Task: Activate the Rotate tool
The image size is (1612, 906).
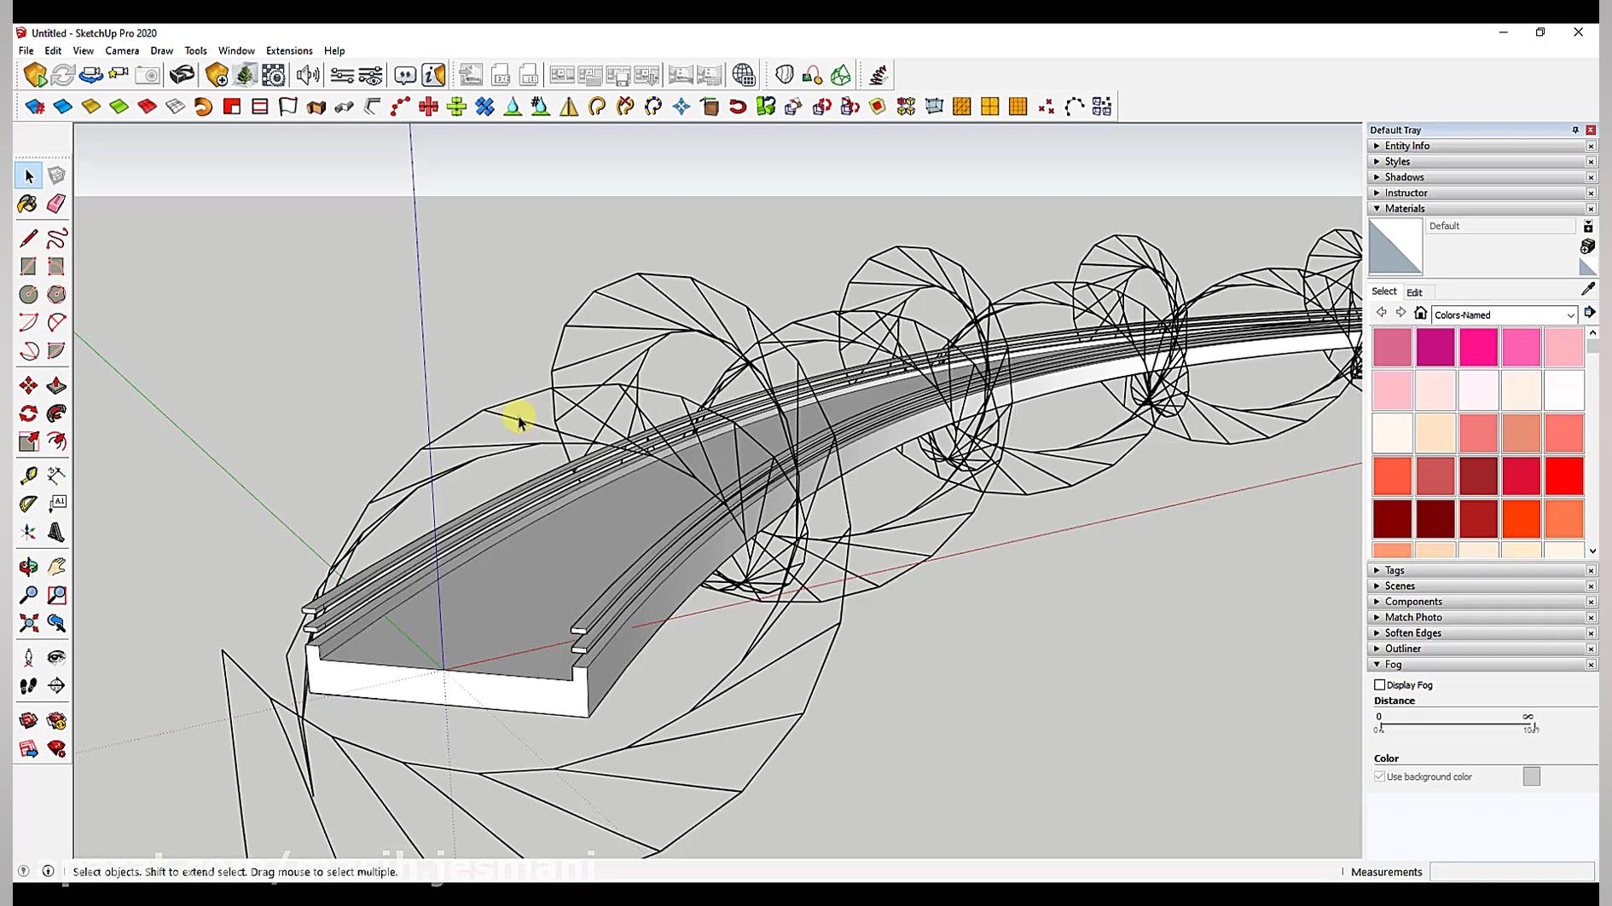Action: [28, 414]
